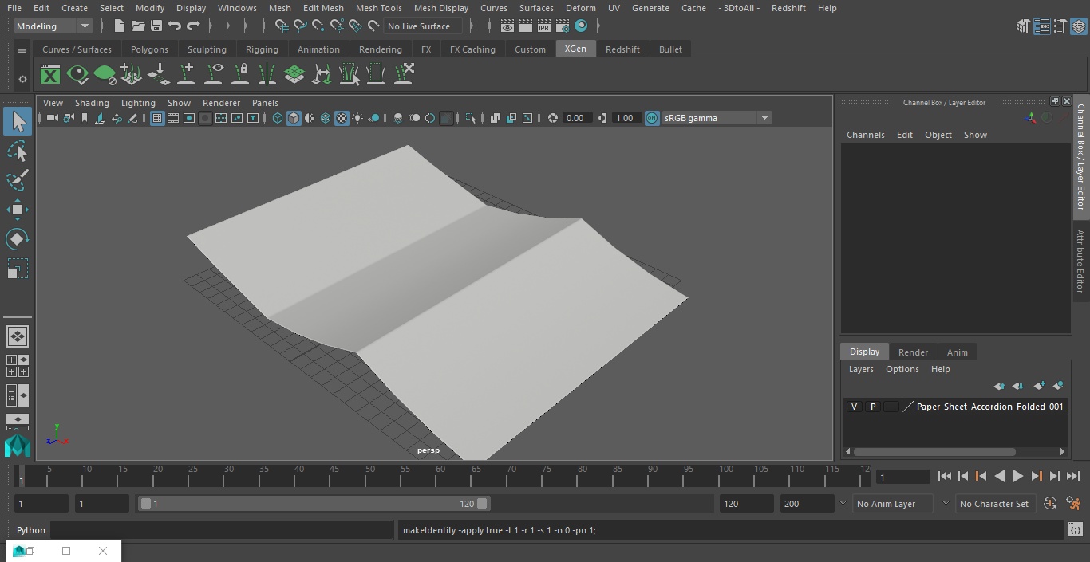Open the sRGB gamma dropdown
The height and width of the screenshot is (562, 1090).
point(717,118)
